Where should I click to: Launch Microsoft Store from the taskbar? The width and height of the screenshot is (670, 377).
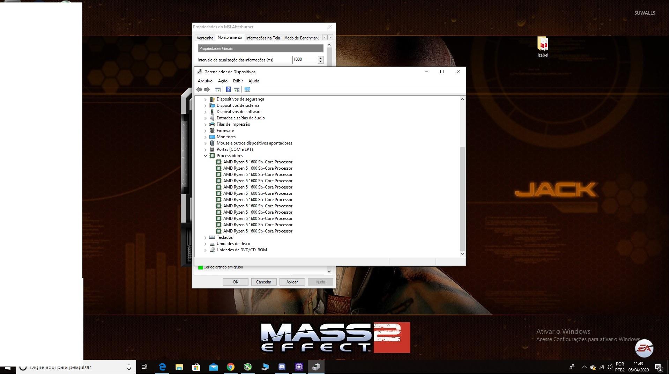pos(196,367)
